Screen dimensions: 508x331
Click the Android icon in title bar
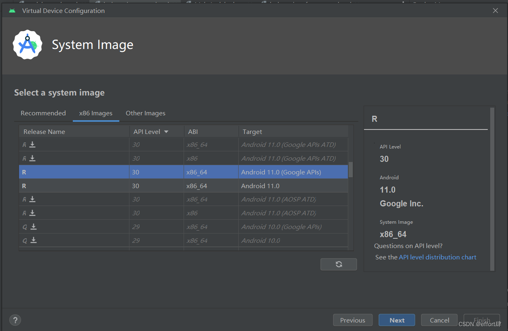point(12,11)
